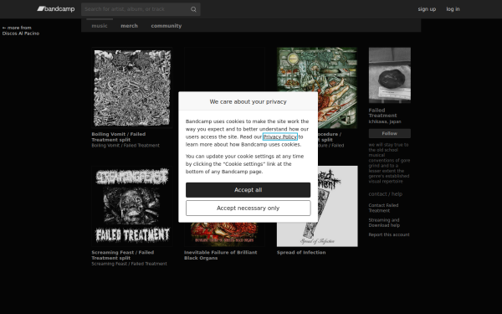Accept all cookies

point(248,190)
